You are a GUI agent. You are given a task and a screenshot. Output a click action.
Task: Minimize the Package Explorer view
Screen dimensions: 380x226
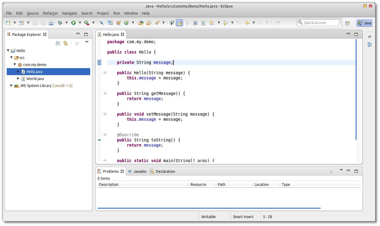[78, 34]
